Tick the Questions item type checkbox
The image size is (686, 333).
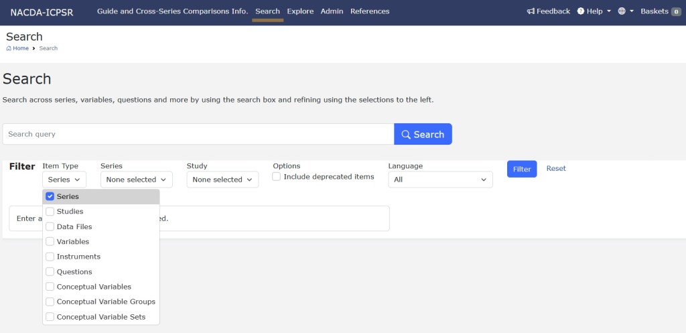(x=50, y=271)
